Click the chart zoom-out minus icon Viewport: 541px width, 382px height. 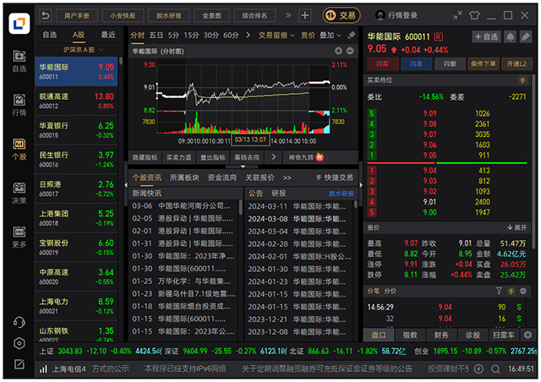coord(350,51)
